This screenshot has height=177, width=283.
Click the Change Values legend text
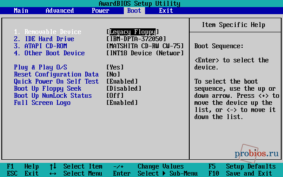point(161,166)
